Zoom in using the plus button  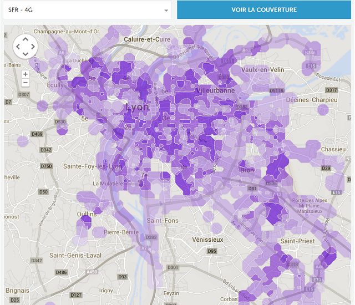point(26,74)
